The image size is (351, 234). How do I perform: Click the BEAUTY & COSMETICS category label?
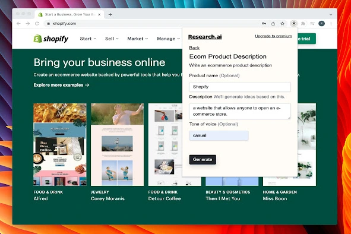[227, 192]
